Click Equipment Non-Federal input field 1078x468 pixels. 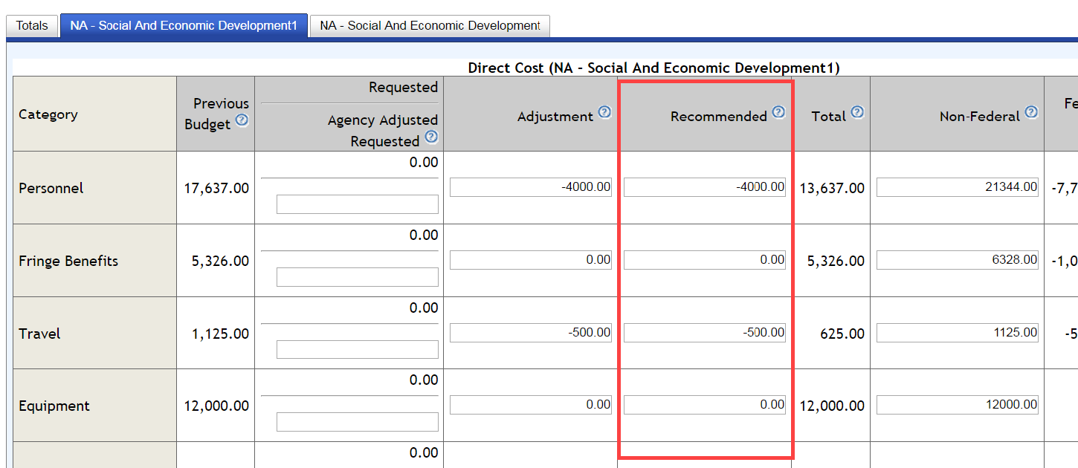[x=958, y=405]
